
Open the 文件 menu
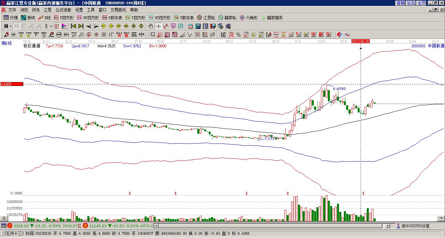[x=12, y=10]
